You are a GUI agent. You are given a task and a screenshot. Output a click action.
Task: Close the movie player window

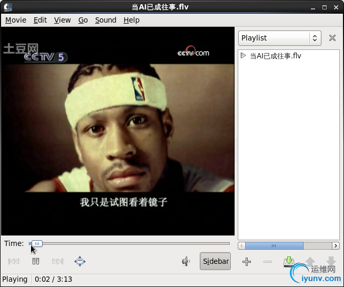[336, 7]
